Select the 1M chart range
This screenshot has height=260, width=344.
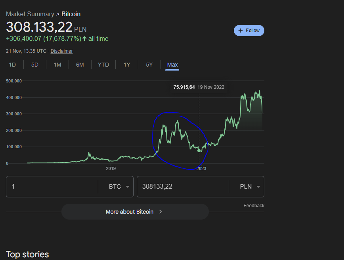[x=57, y=65]
